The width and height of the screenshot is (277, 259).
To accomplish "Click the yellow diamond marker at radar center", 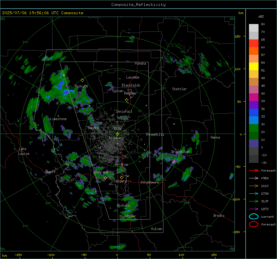I will tap(118, 134).
